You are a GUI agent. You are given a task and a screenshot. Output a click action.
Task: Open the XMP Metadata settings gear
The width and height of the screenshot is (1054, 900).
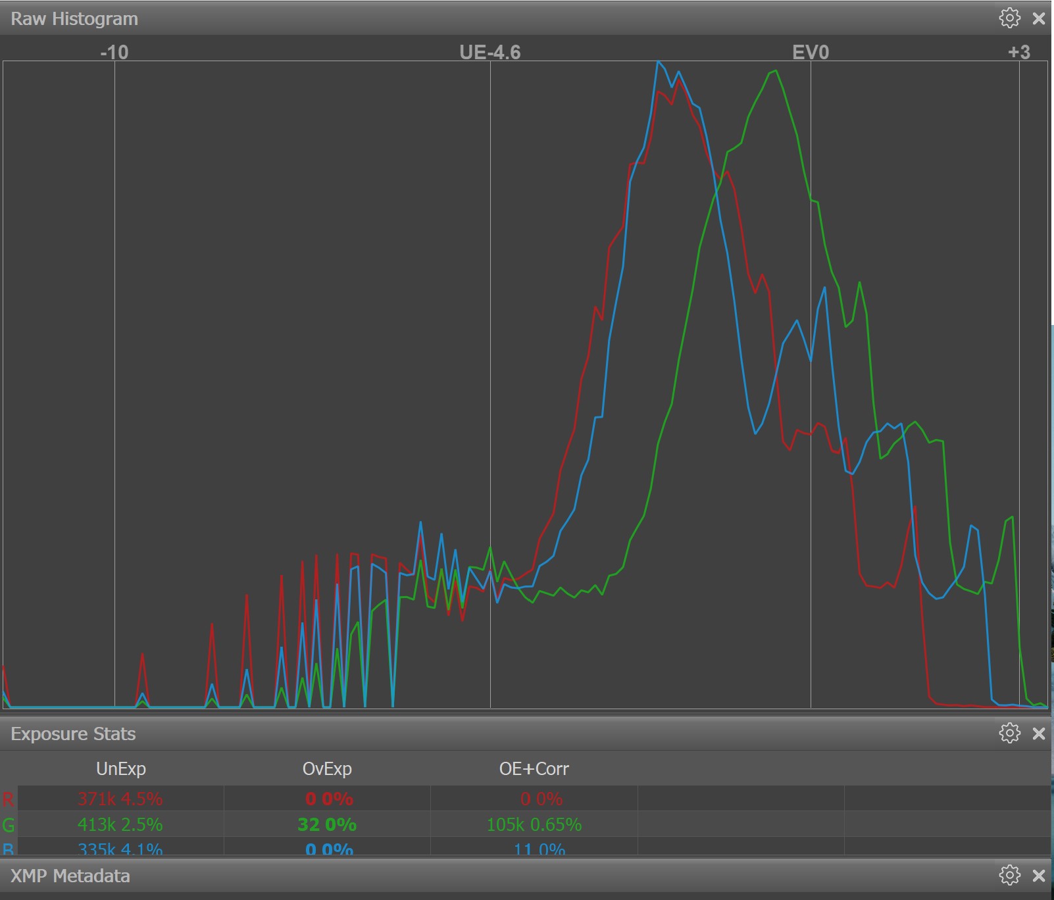(x=1009, y=875)
